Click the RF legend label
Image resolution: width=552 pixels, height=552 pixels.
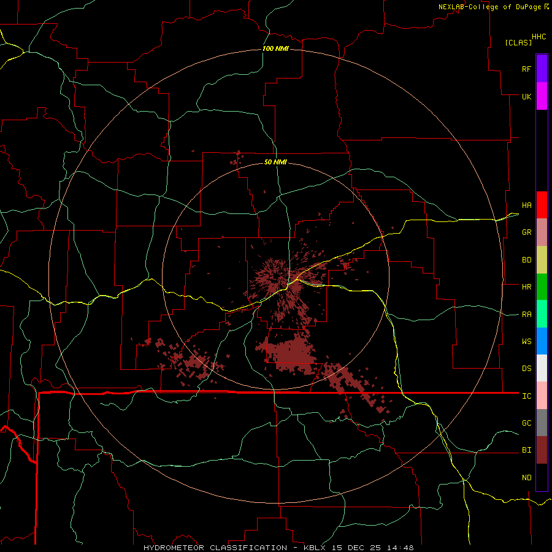[x=526, y=69]
